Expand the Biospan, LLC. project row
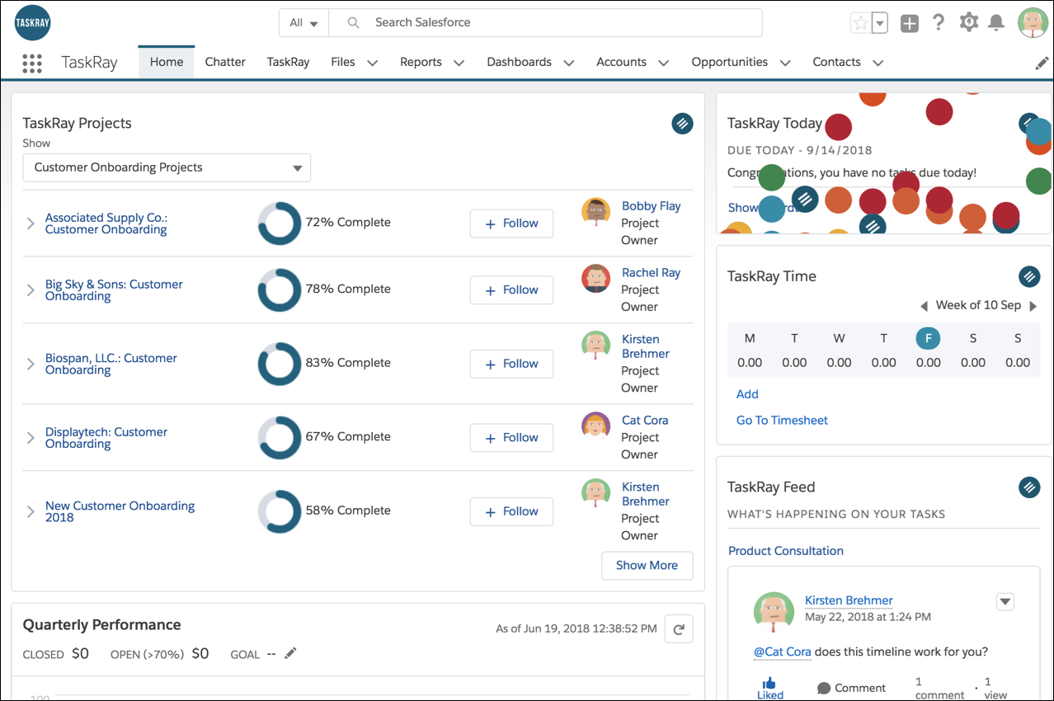The image size is (1054, 701). pyautogui.click(x=31, y=364)
